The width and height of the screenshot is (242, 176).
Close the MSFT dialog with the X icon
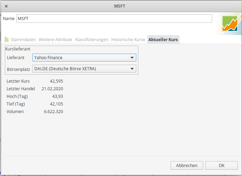(6, 6)
